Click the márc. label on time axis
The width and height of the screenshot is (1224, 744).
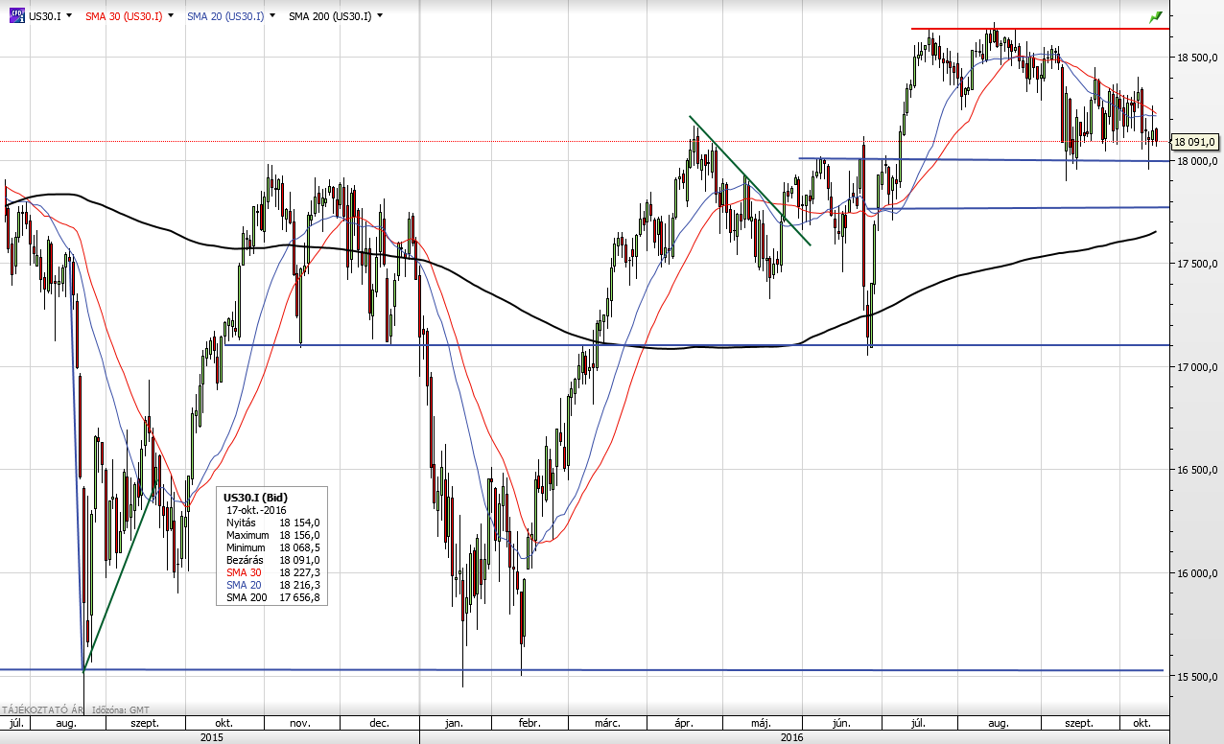pos(605,724)
